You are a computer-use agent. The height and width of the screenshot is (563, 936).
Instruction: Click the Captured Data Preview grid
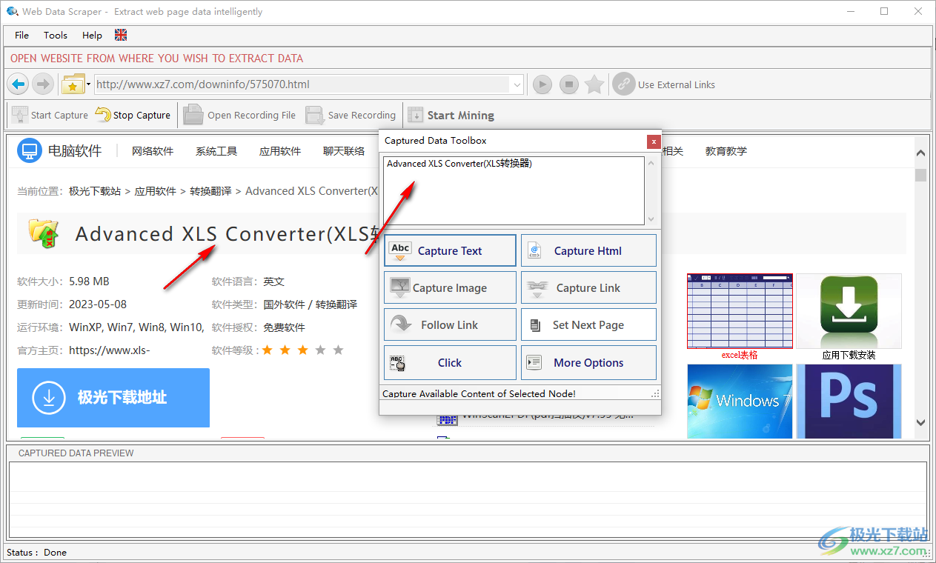(x=468, y=500)
